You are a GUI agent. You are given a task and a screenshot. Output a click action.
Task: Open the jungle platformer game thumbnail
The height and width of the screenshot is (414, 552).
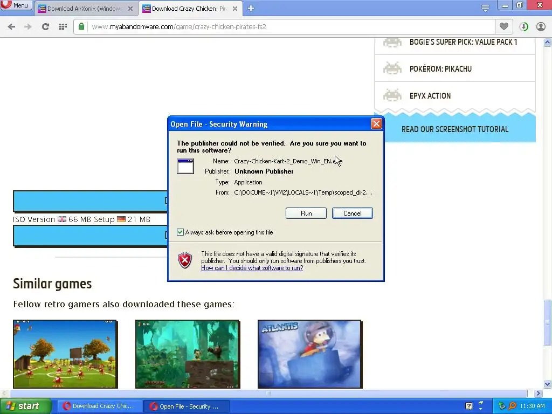tap(187, 354)
